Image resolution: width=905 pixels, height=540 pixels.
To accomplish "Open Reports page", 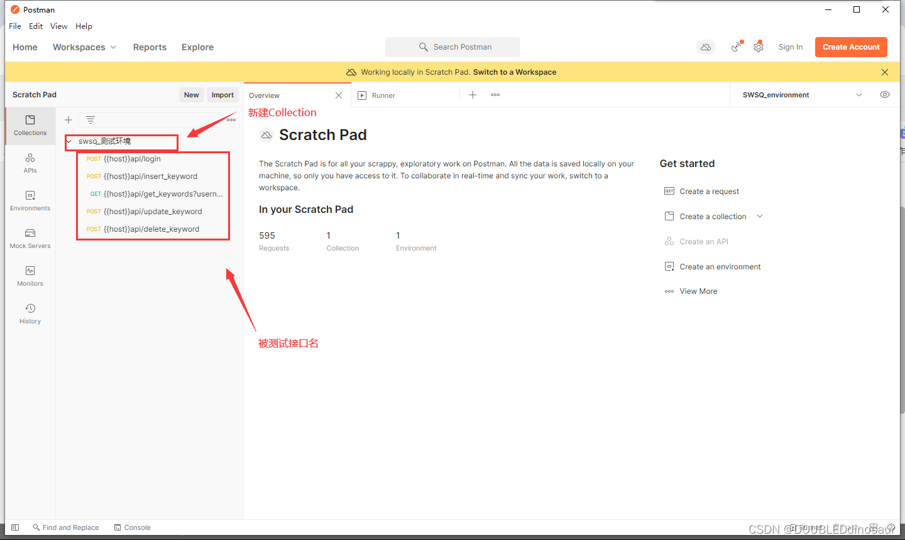I will 150,47.
